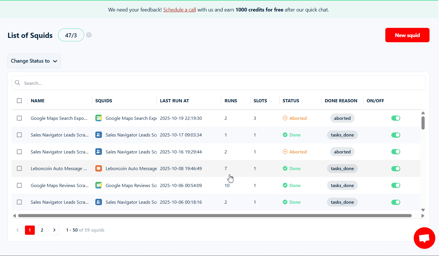
Task: Turn off the toggle for Google Maps Search Export
Action: 396,118
